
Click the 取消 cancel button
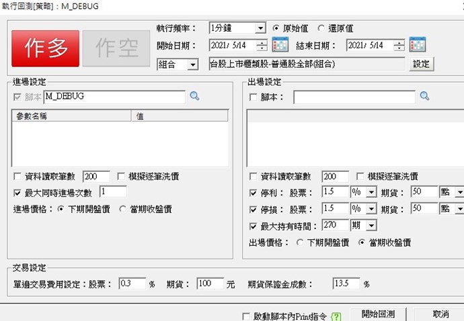coord(440,314)
